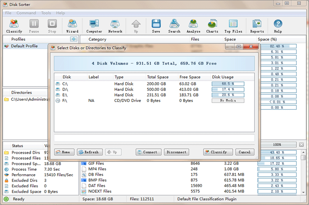Click the Classify toolbar icon
The height and width of the screenshot is (205, 309).
pyautogui.click(x=14, y=26)
